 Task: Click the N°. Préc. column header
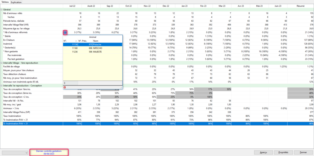coord(84,41)
